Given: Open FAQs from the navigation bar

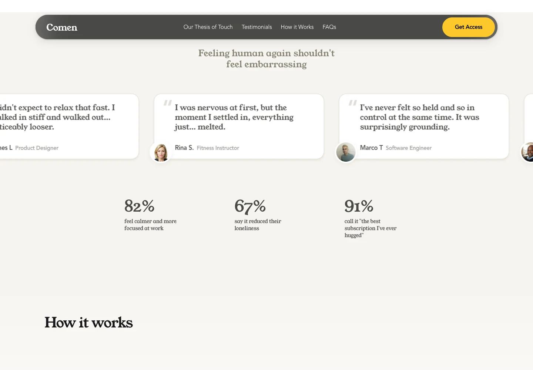Looking at the screenshot, I should [x=329, y=27].
